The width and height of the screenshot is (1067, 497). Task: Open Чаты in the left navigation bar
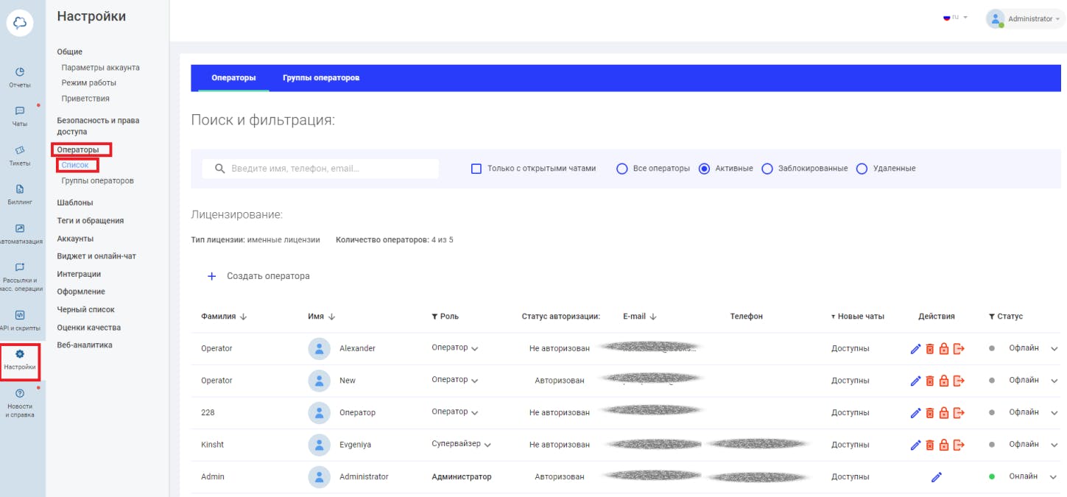click(x=20, y=116)
